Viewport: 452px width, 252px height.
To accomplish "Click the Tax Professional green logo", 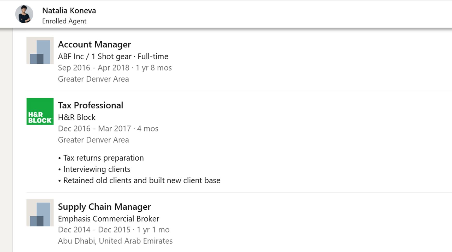I will [x=40, y=111].
